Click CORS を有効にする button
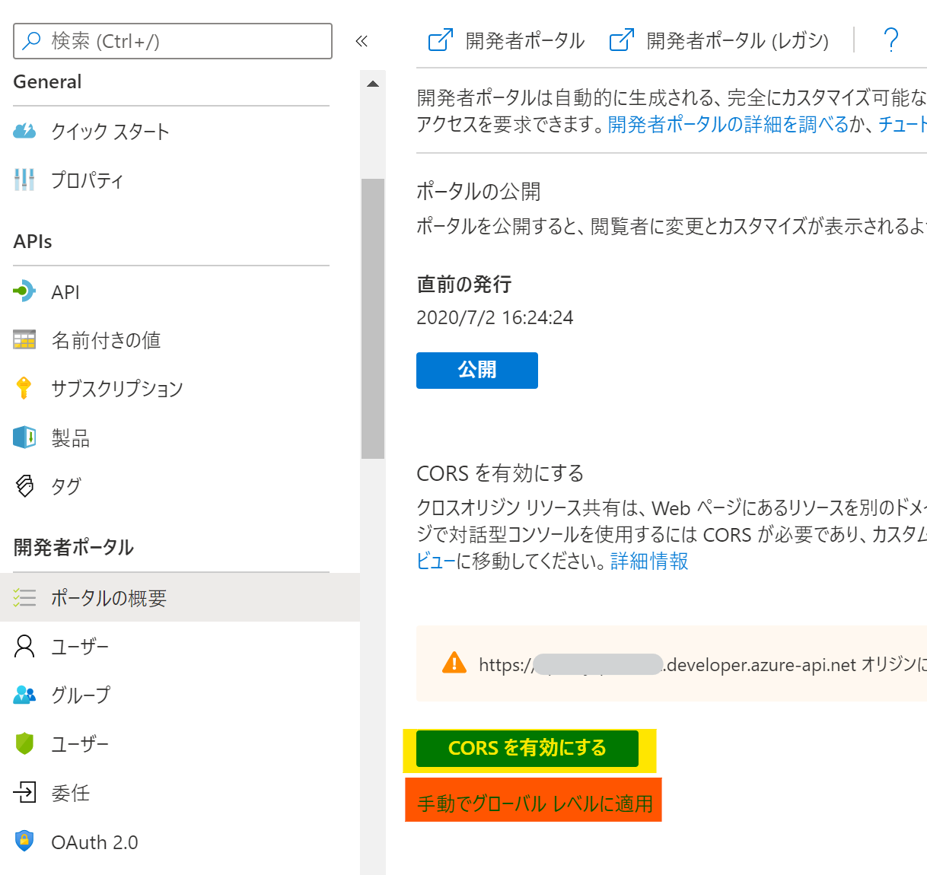The image size is (927, 875). coord(527,748)
